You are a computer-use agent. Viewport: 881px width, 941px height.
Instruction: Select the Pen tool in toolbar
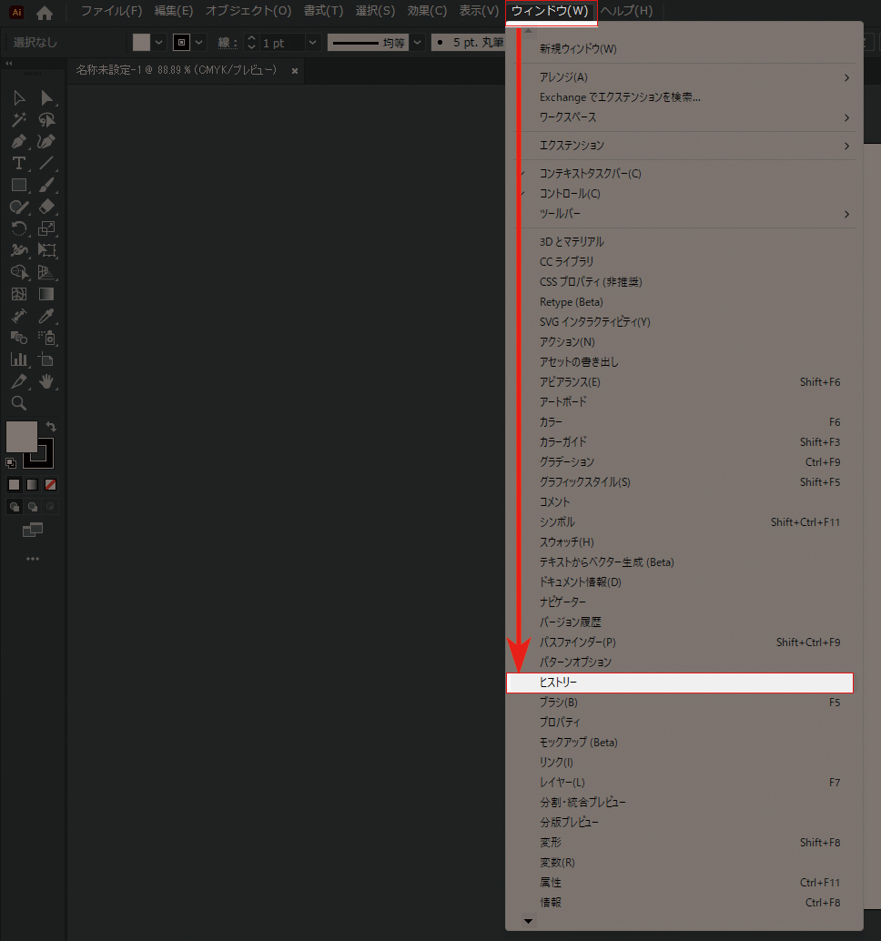[18, 142]
